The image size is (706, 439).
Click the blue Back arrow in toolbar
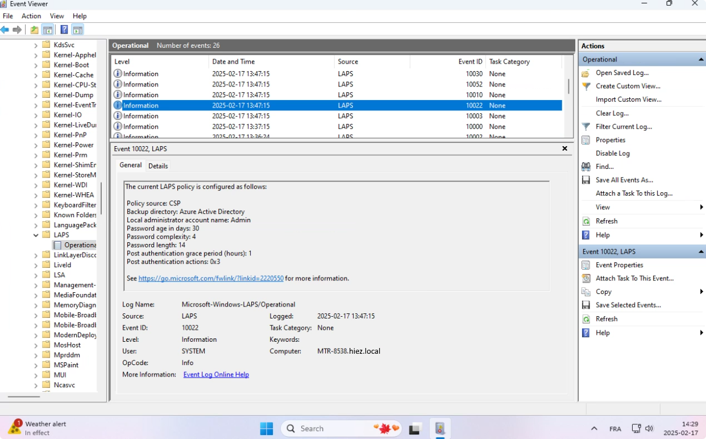pos(5,30)
